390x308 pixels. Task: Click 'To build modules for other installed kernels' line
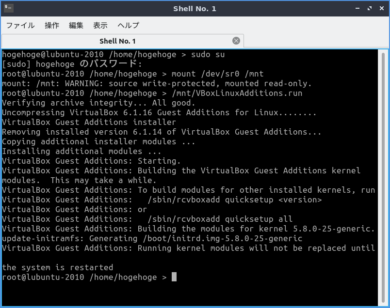click(x=188, y=190)
